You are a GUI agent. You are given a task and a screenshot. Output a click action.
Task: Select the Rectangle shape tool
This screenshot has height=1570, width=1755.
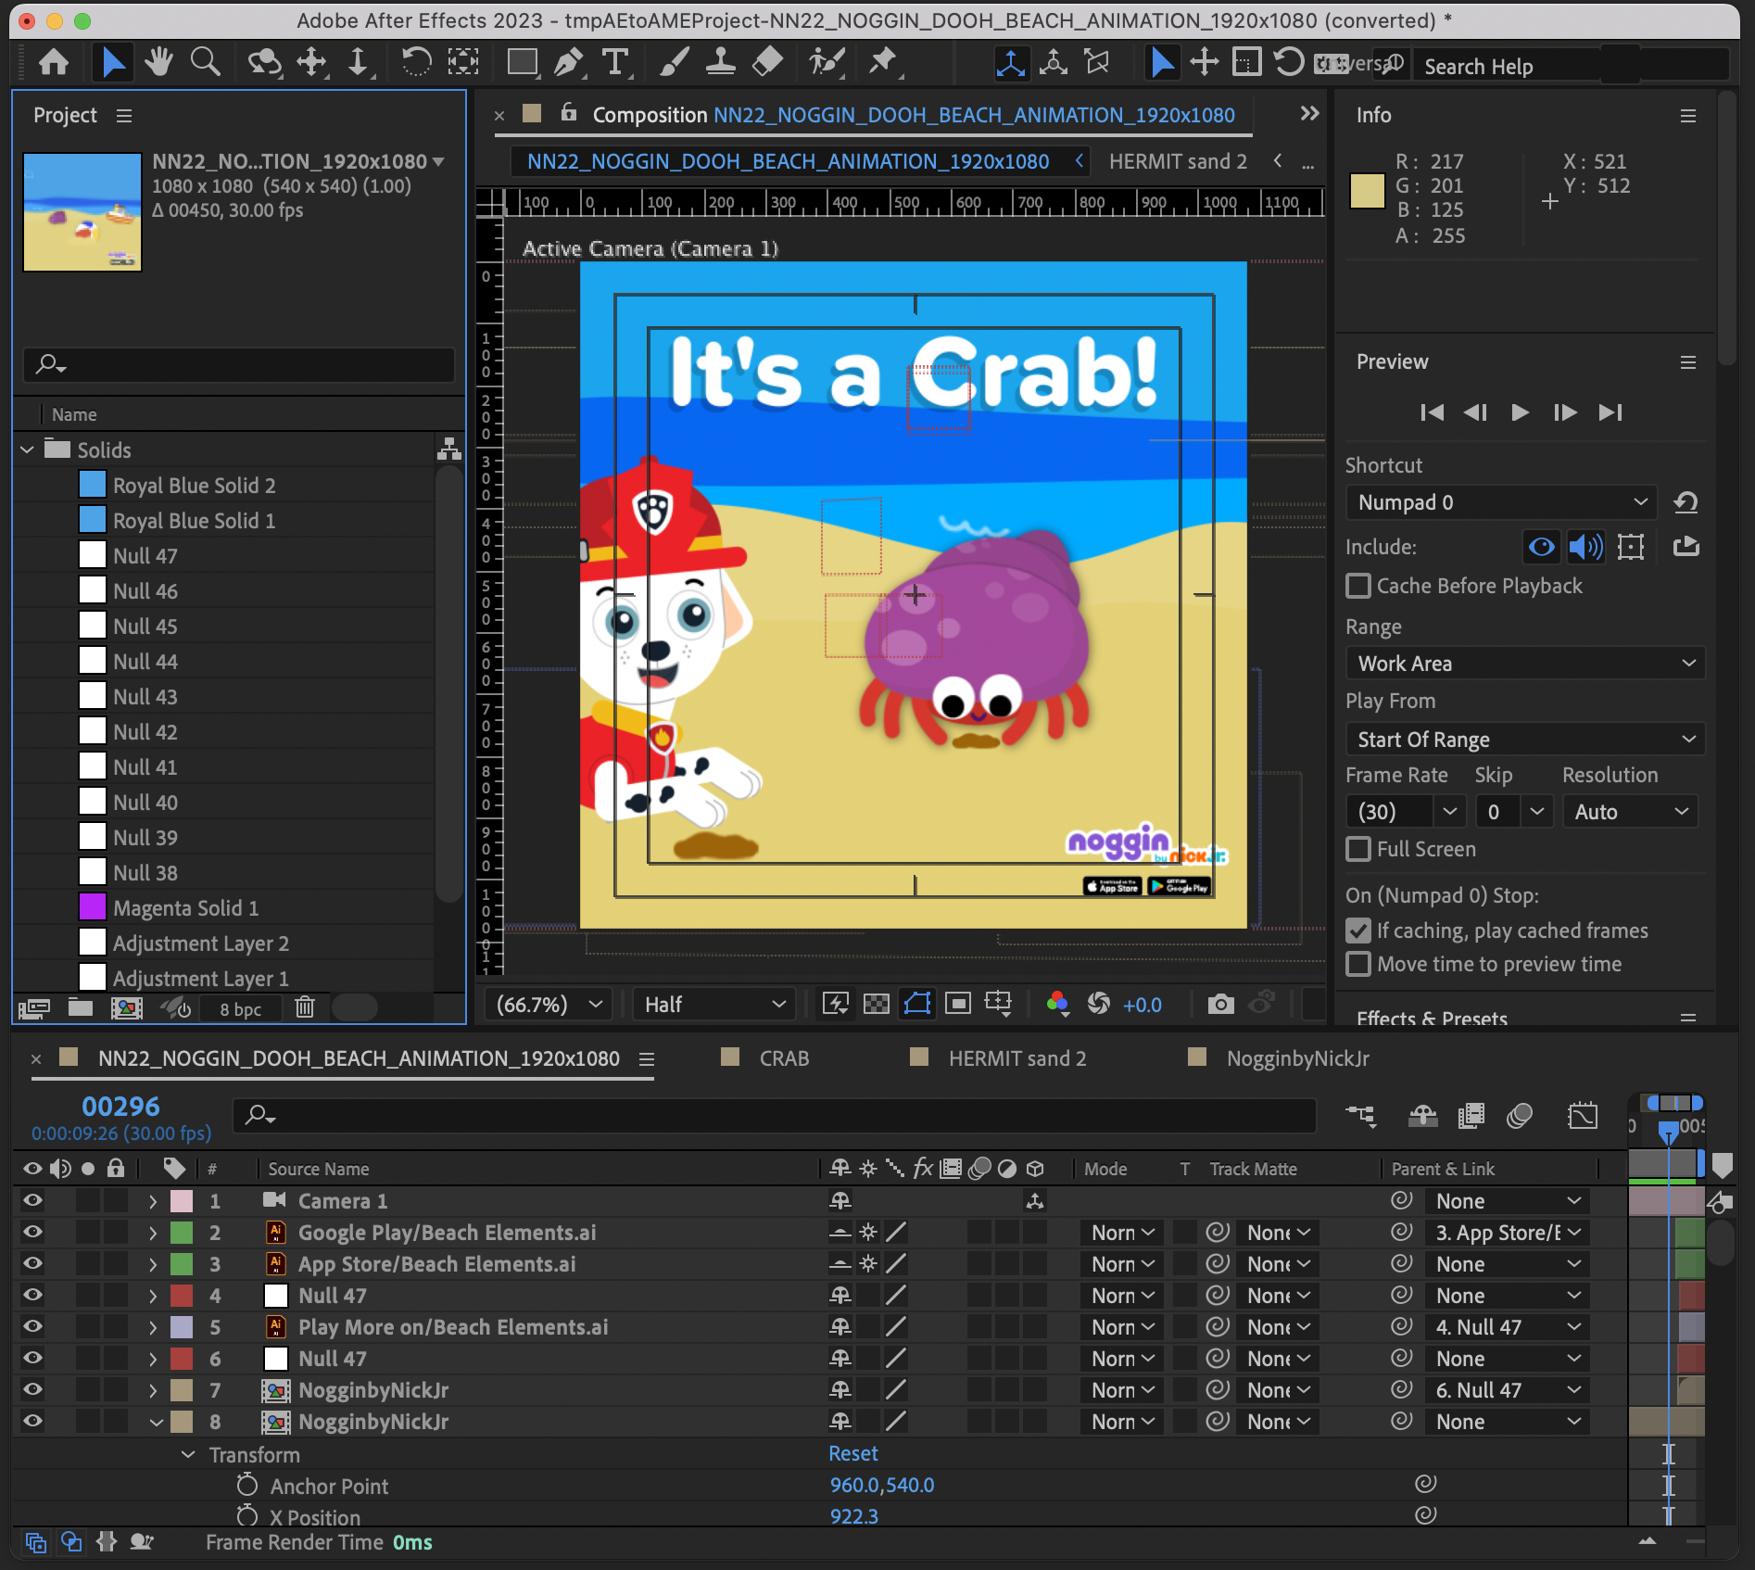click(x=523, y=63)
